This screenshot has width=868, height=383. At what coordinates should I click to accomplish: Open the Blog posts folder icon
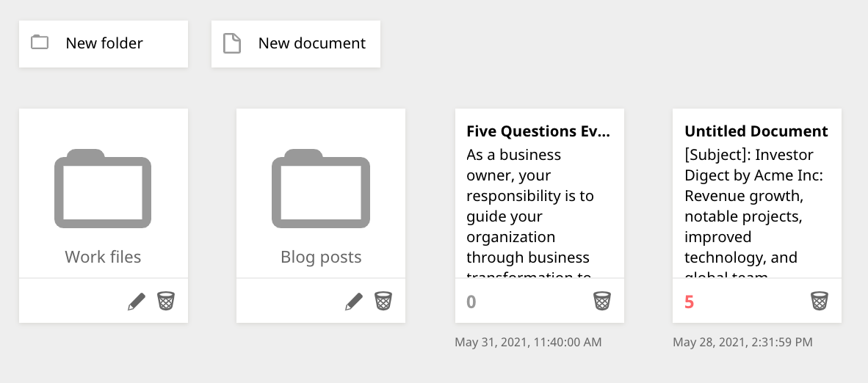tap(321, 189)
